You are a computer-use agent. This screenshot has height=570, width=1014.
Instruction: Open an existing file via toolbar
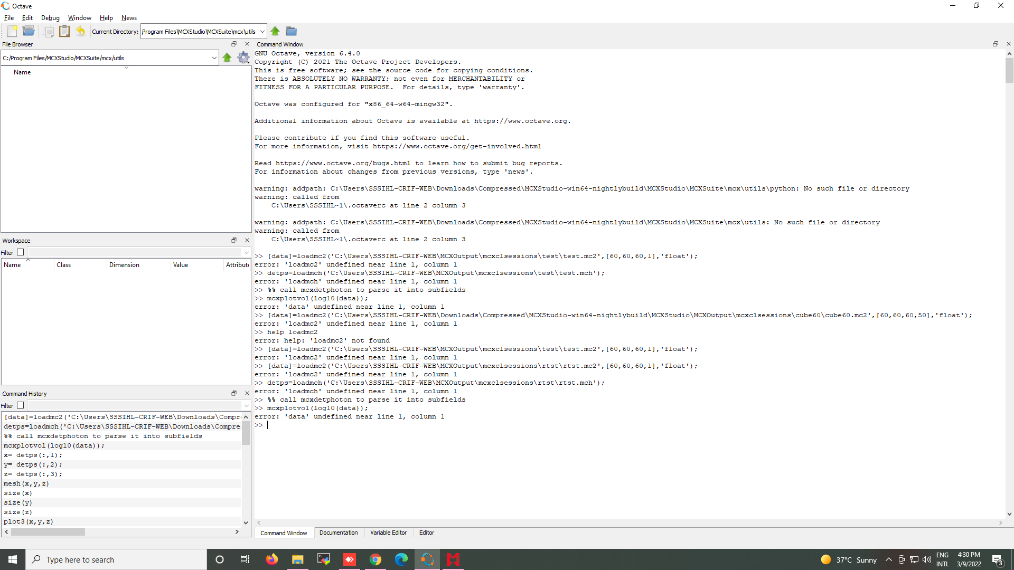point(29,31)
